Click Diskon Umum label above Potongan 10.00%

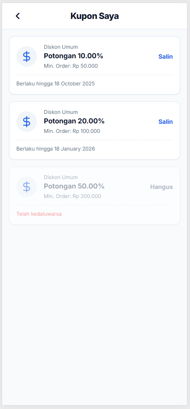coord(61,47)
